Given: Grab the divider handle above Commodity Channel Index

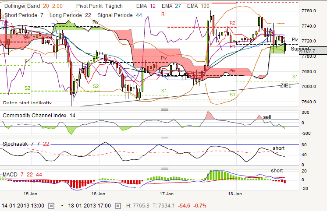Looking at the screenshot, I should pos(165,109).
